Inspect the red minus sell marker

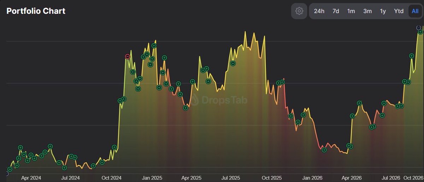coord(128,56)
